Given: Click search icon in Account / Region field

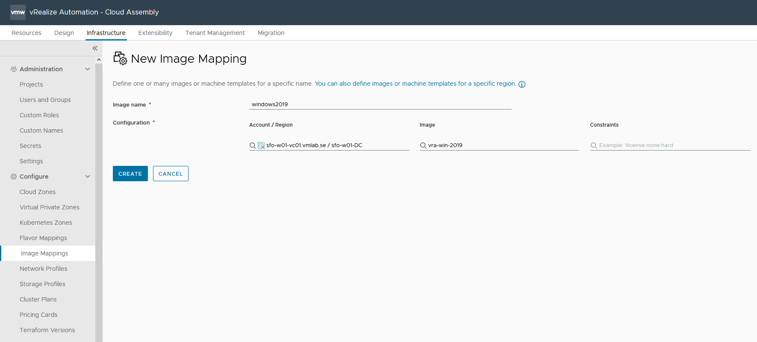Looking at the screenshot, I should 253,145.
